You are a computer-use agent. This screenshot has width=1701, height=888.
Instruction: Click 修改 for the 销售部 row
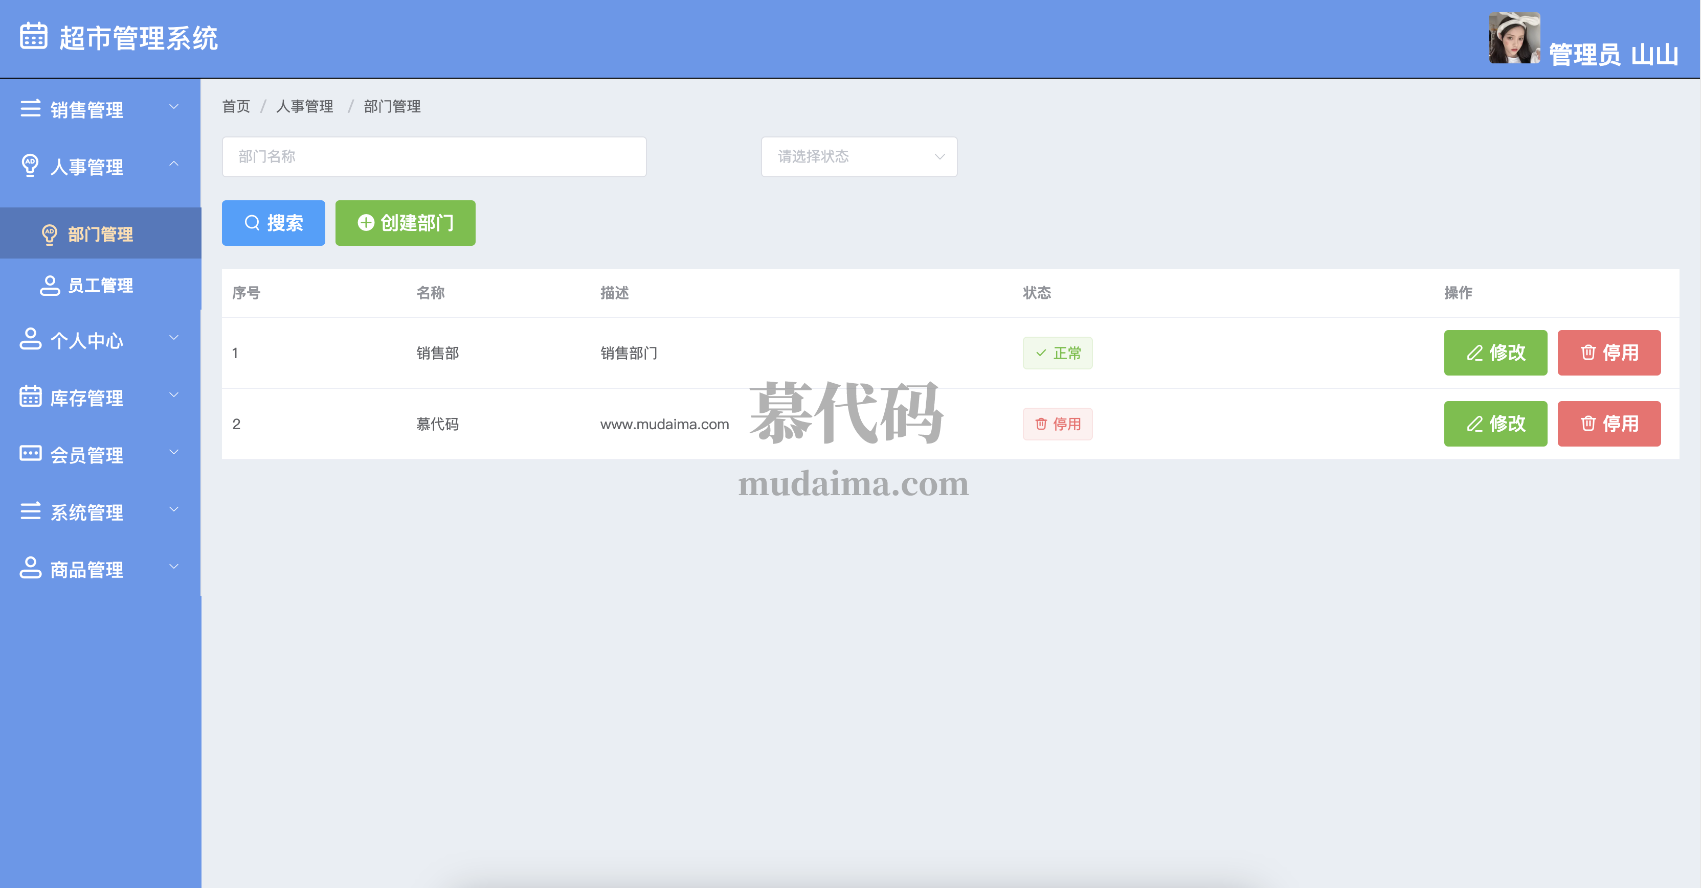click(x=1495, y=353)
